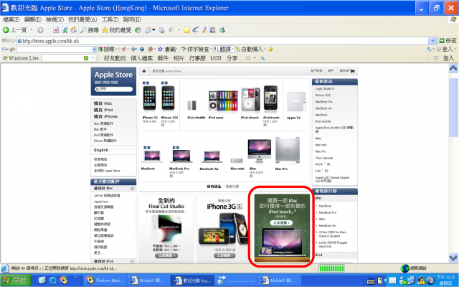Image resolution: width=459 pixels, height=287 pixels.
Task: Open the 說明(H) menu
Action: pos(132,19)
